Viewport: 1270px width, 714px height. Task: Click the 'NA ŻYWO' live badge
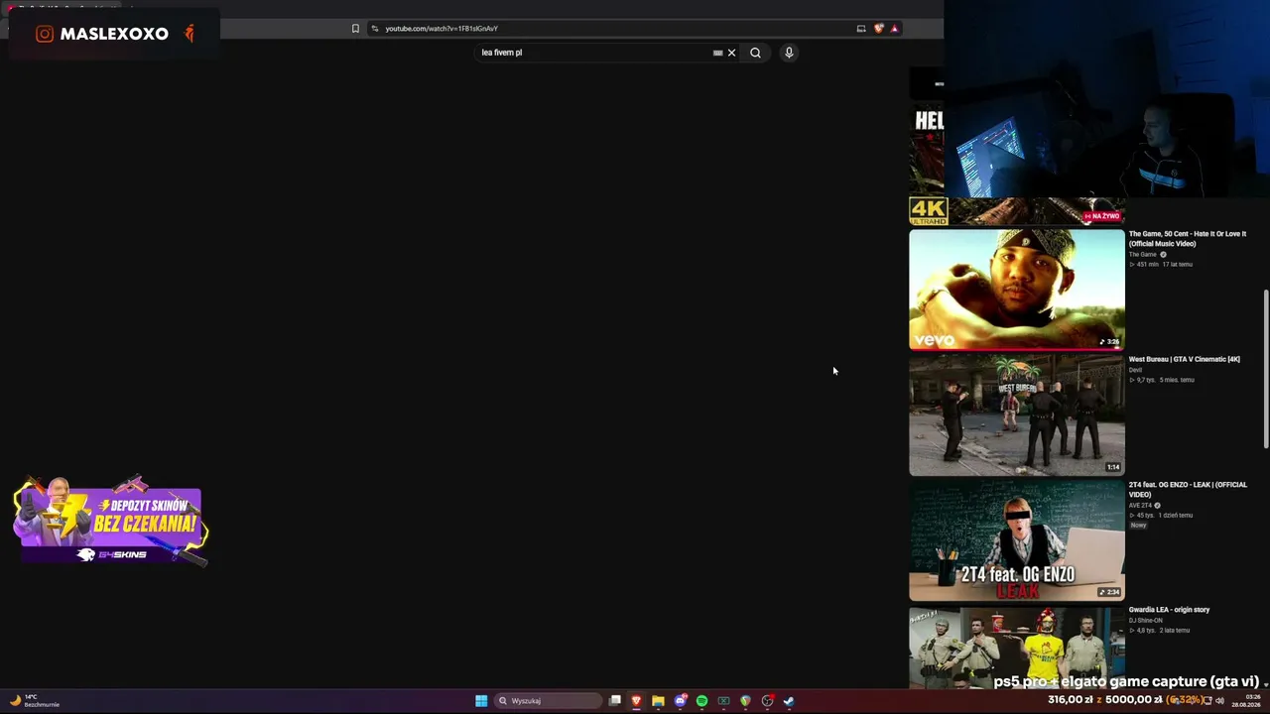tap(1102, 216)
